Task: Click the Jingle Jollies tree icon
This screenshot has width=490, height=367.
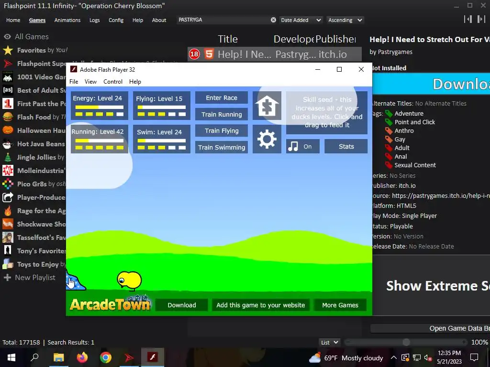Action: (8, 157)
